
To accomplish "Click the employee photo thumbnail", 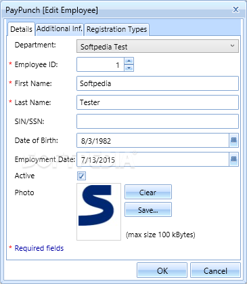I will (x=99, y=211).
